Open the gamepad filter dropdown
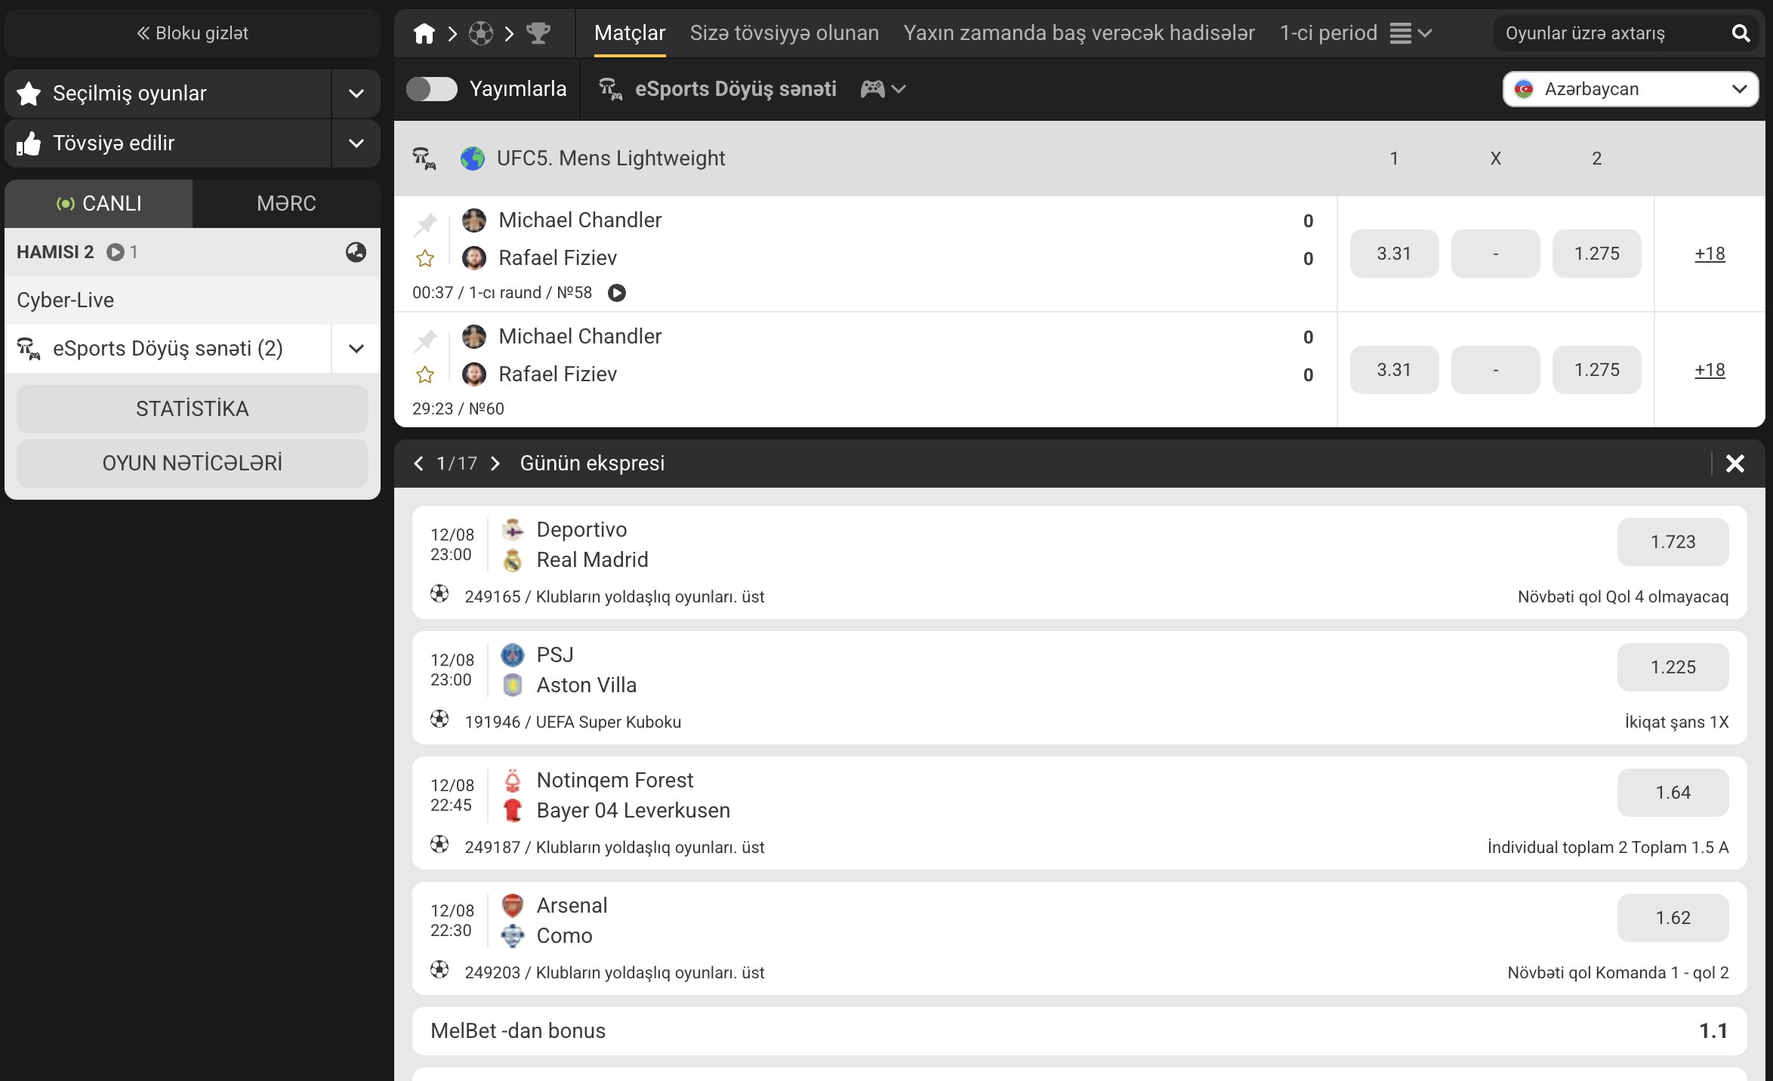This screenshot has height=1081, width=1773. 883,89
